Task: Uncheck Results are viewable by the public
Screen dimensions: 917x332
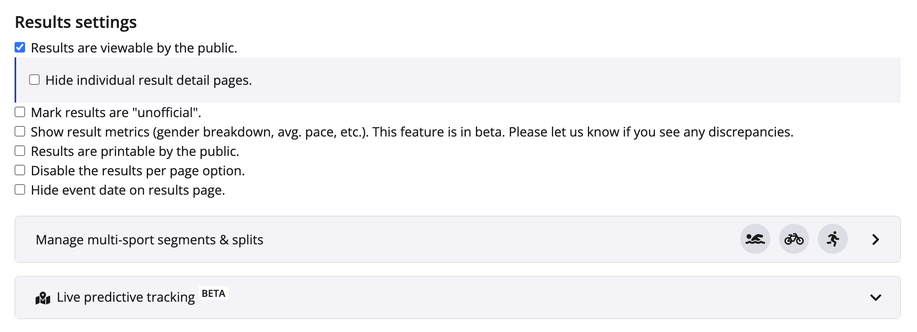Action: pos(20,48)
